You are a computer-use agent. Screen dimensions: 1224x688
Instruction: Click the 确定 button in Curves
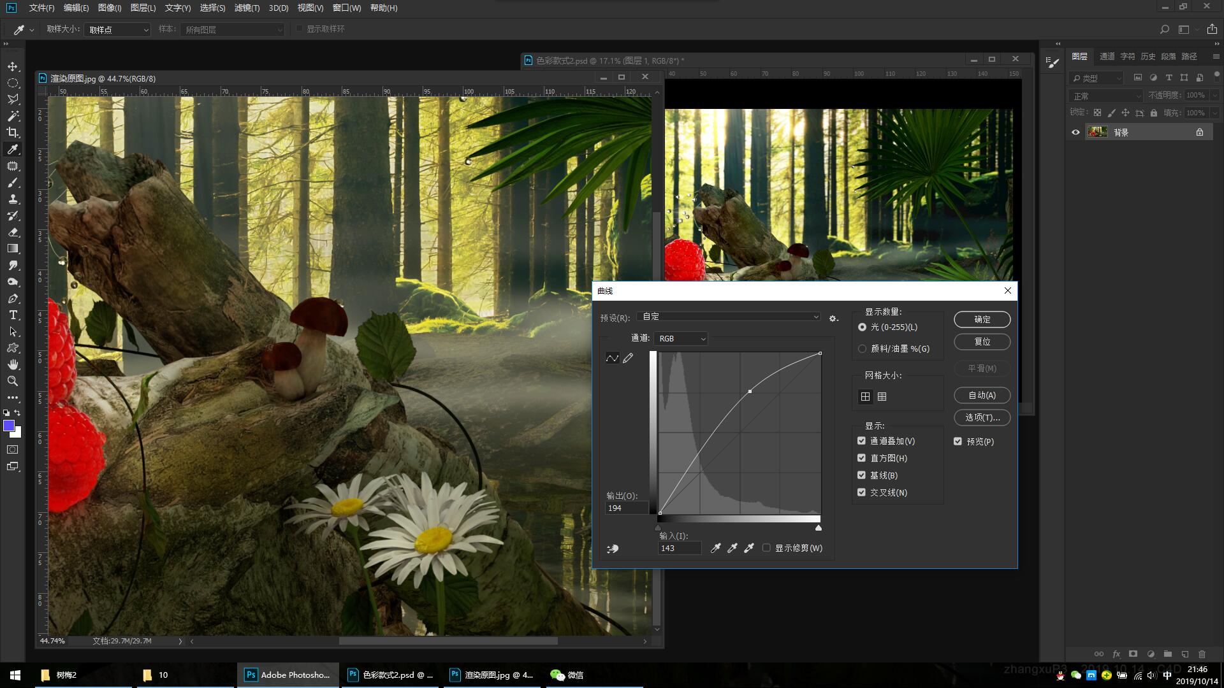click(x=982, y=319)
